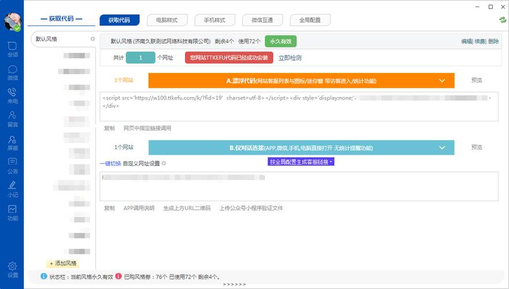Switch to 微信互通 tab
The image size is (509, 289).
pyautogui.click(x=262, y=20)
